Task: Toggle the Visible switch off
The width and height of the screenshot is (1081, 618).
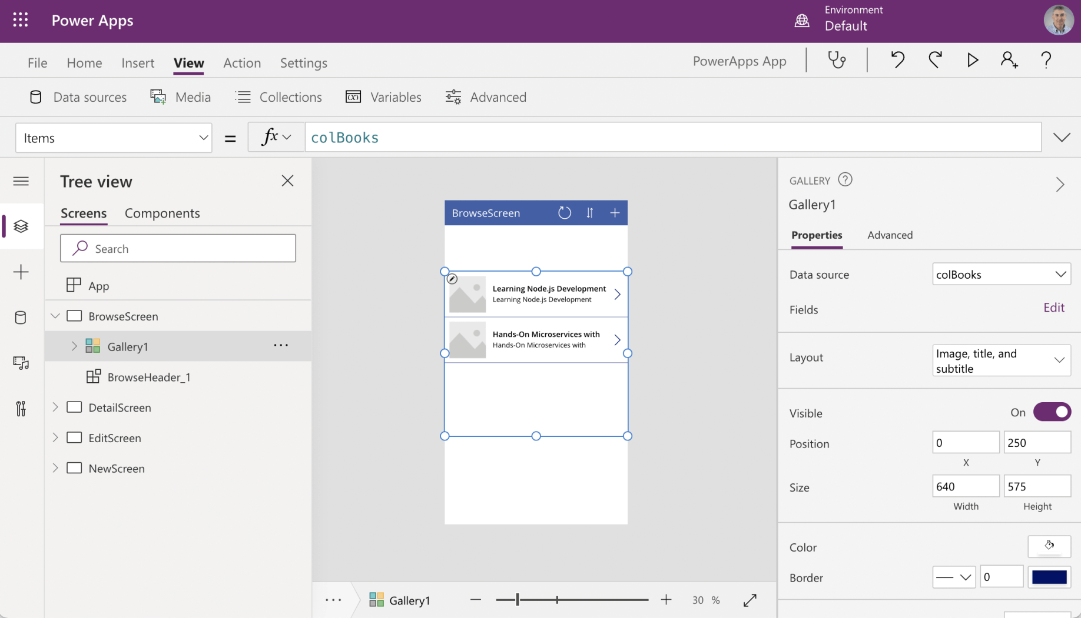Action: [1052, 412]
